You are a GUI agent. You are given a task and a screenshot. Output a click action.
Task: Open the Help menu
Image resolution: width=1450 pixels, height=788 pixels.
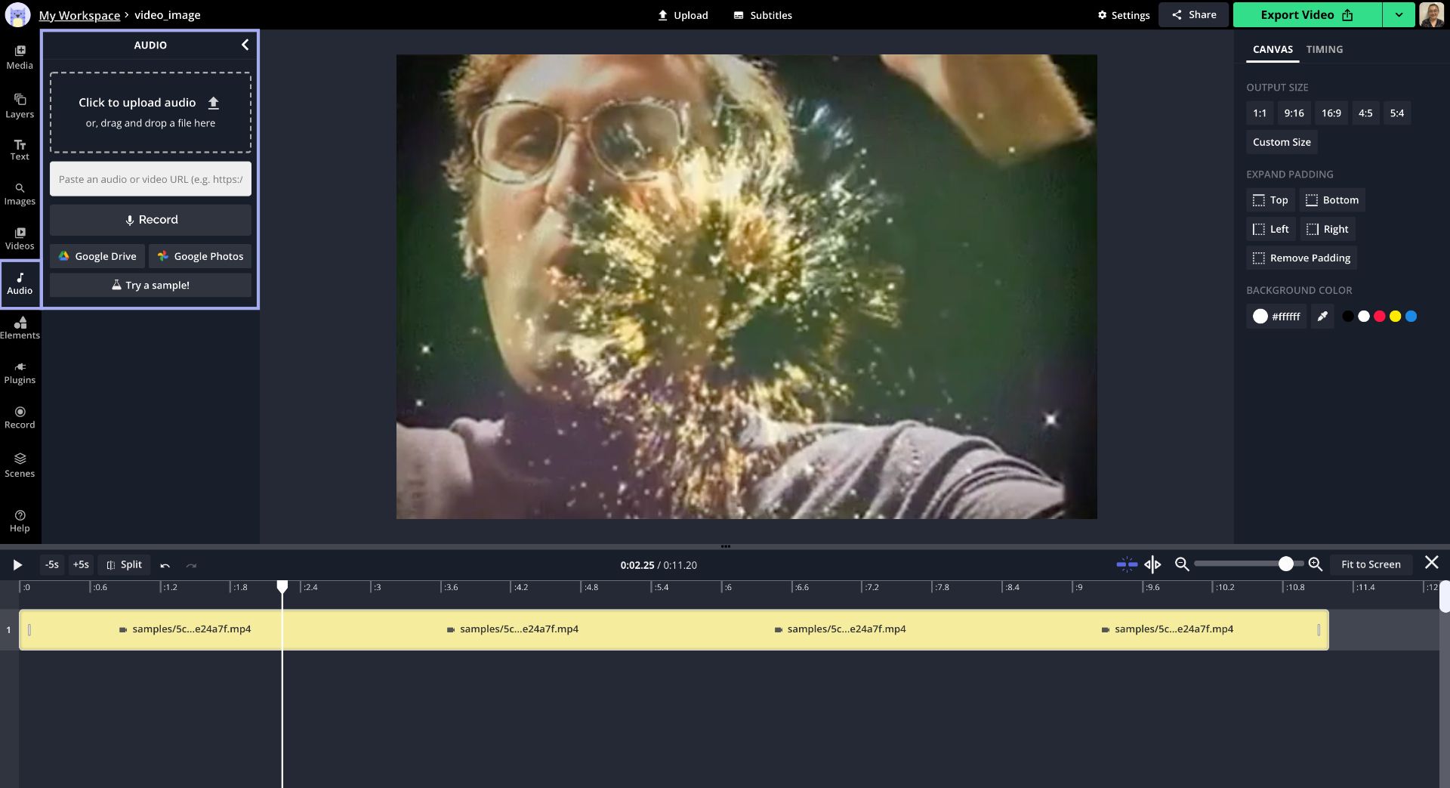(x=20, y=521)
